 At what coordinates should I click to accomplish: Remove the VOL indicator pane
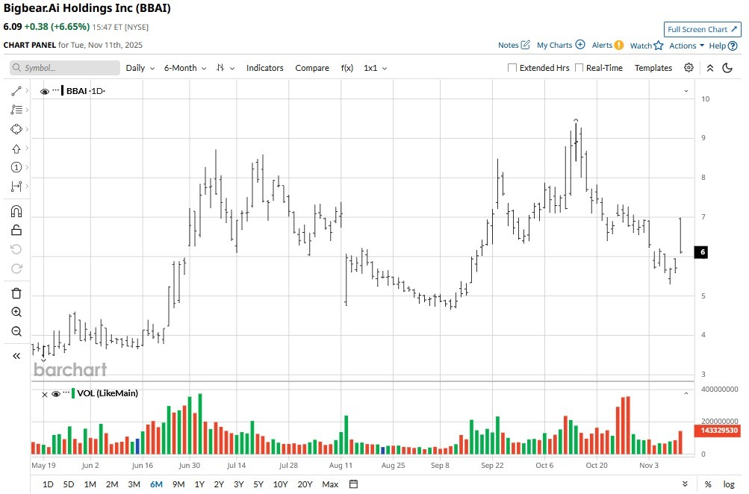(x=44, y=394)
